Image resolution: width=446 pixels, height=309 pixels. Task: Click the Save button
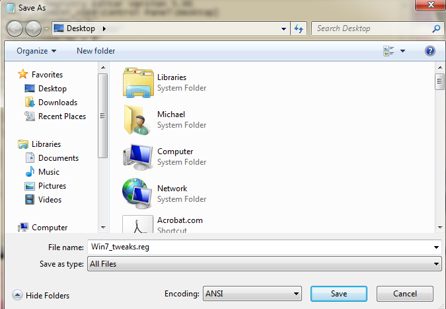339,294
